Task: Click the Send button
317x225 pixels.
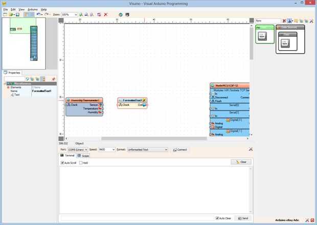Action: 243,218
